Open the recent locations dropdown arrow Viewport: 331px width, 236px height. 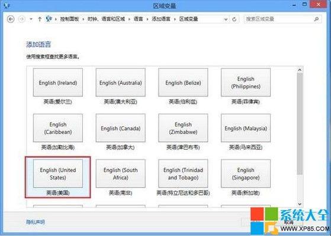pyautogui.click(x=31, y=19)
